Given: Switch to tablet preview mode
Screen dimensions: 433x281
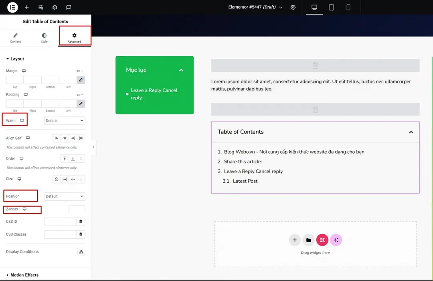Looking at the screenshot, I should click(332, 7).
